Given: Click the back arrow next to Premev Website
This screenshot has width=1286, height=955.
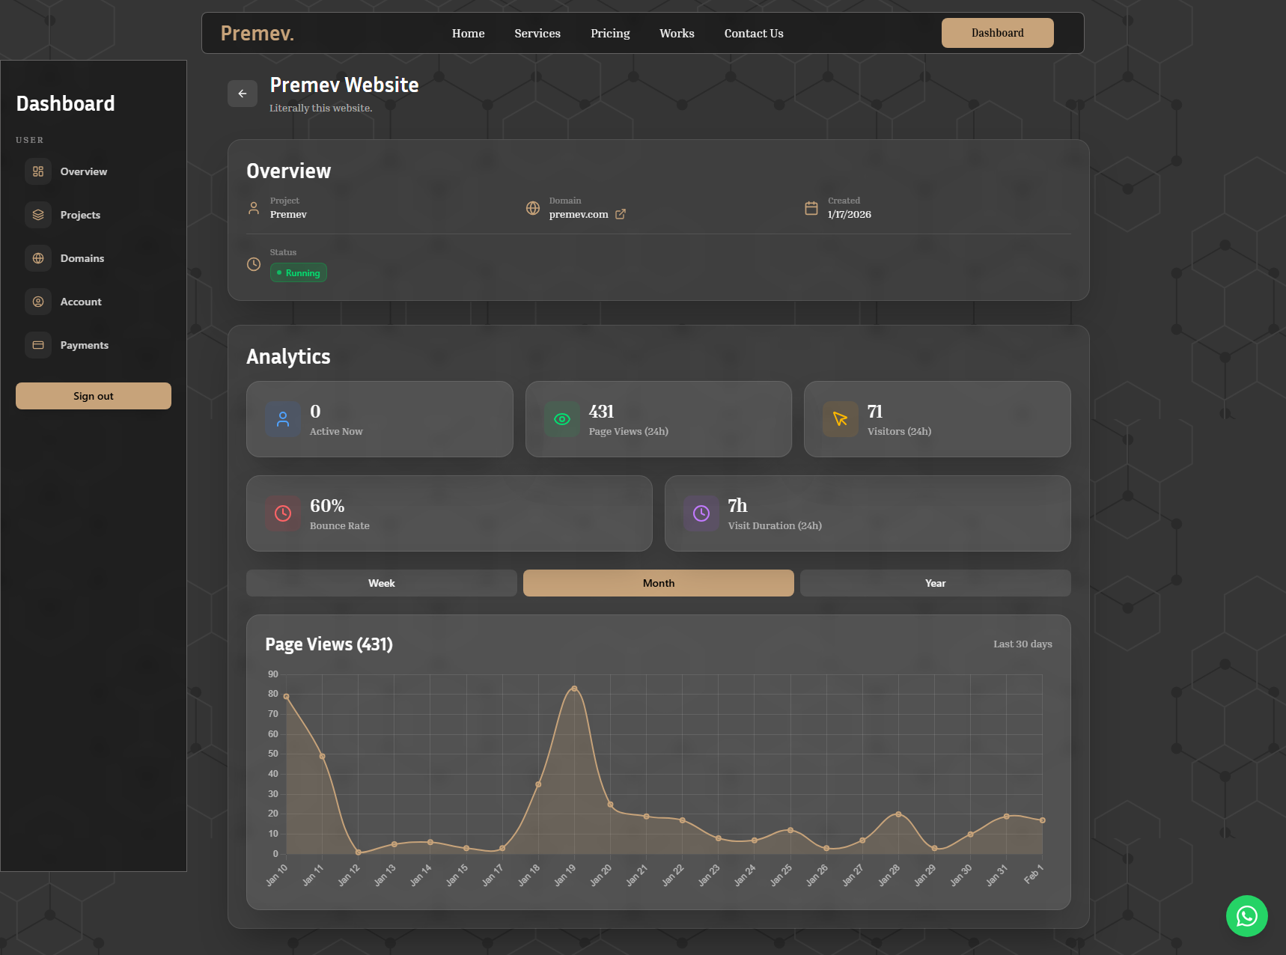Looking at the screenshot, I should click(242, 93).
